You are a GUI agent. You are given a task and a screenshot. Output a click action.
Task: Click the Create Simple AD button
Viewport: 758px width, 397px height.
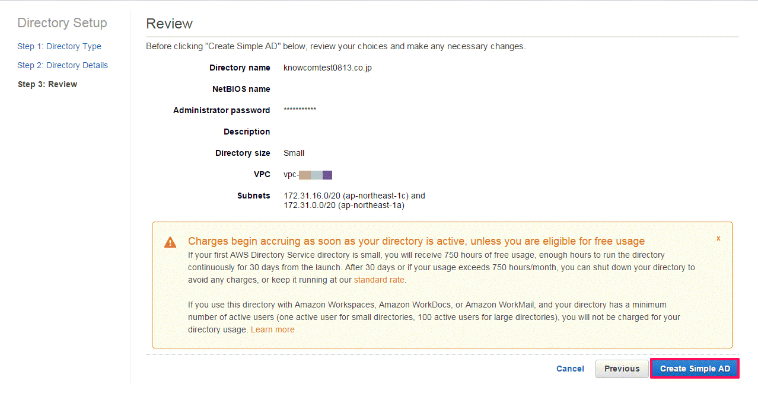pos(695,369)
